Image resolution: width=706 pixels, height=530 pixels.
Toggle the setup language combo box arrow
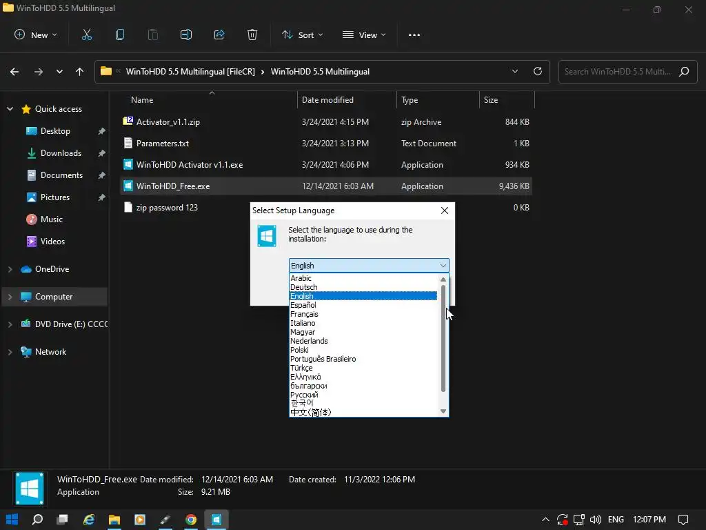point(443,266)
